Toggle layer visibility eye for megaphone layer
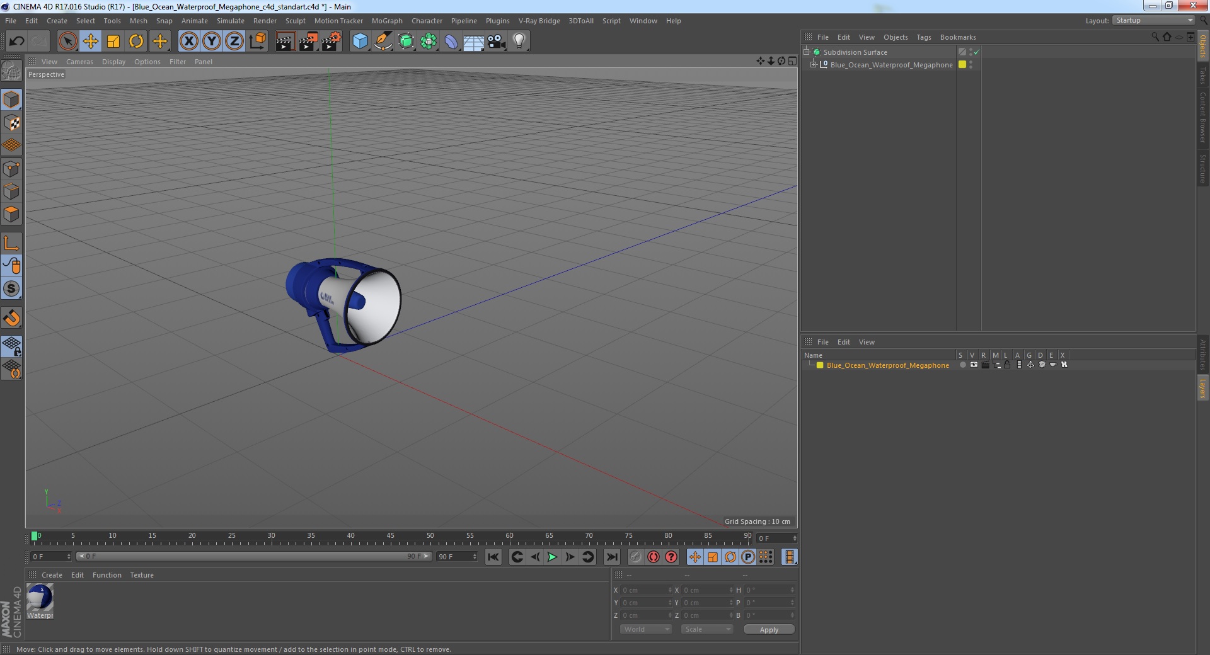The image size is (1210, 655). pyautogui.click(x=974, y=365)
